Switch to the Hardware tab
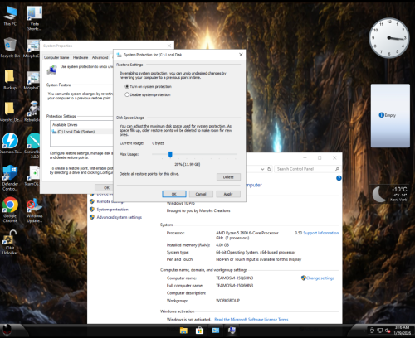This screenshot has width=415, height=338. (81, 57)
